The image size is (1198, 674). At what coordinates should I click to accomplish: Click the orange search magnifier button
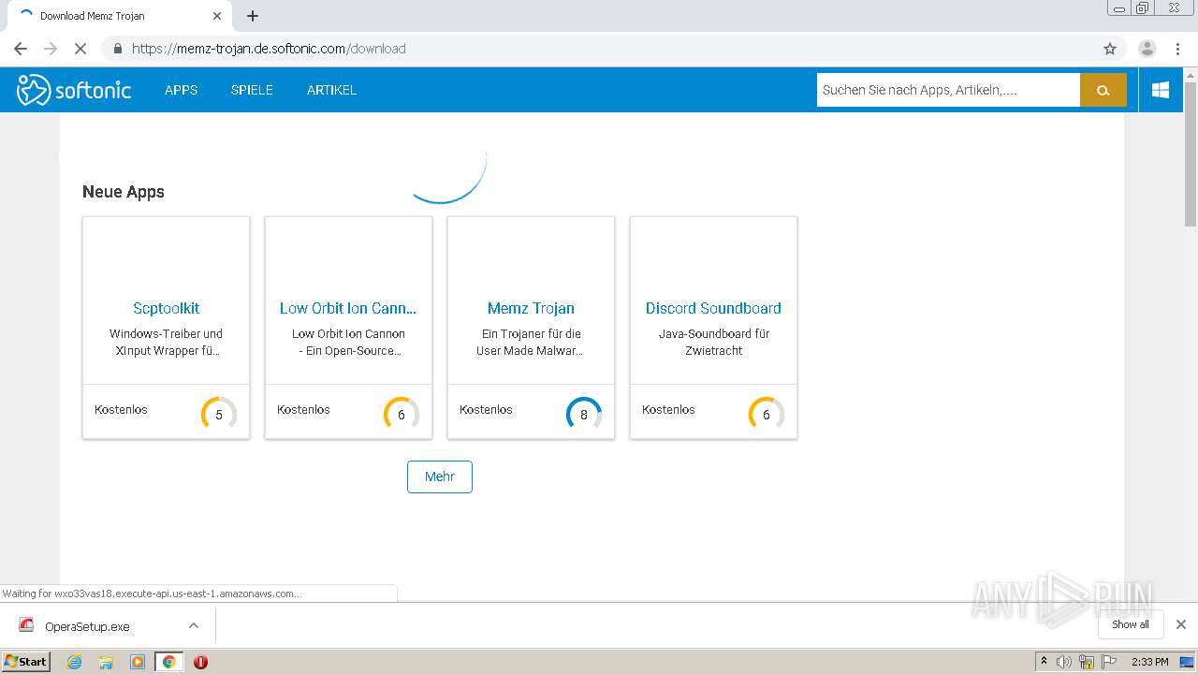coord(1103,90)
